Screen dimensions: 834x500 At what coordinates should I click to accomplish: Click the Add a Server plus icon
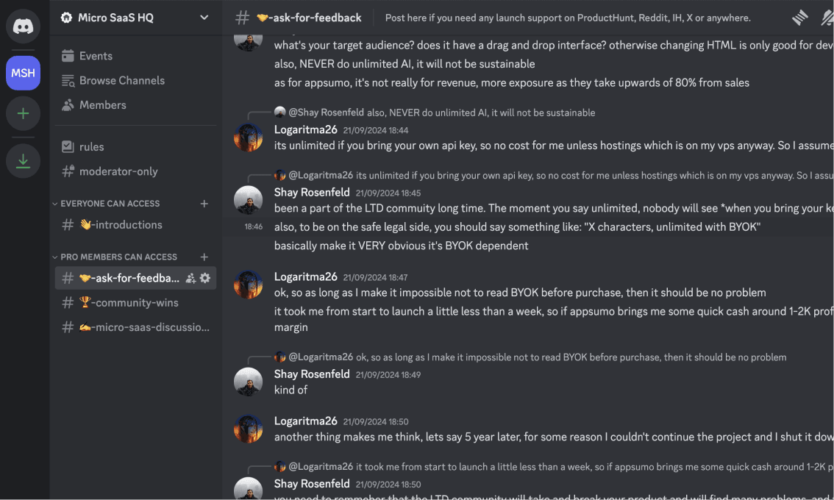(23, 113)
